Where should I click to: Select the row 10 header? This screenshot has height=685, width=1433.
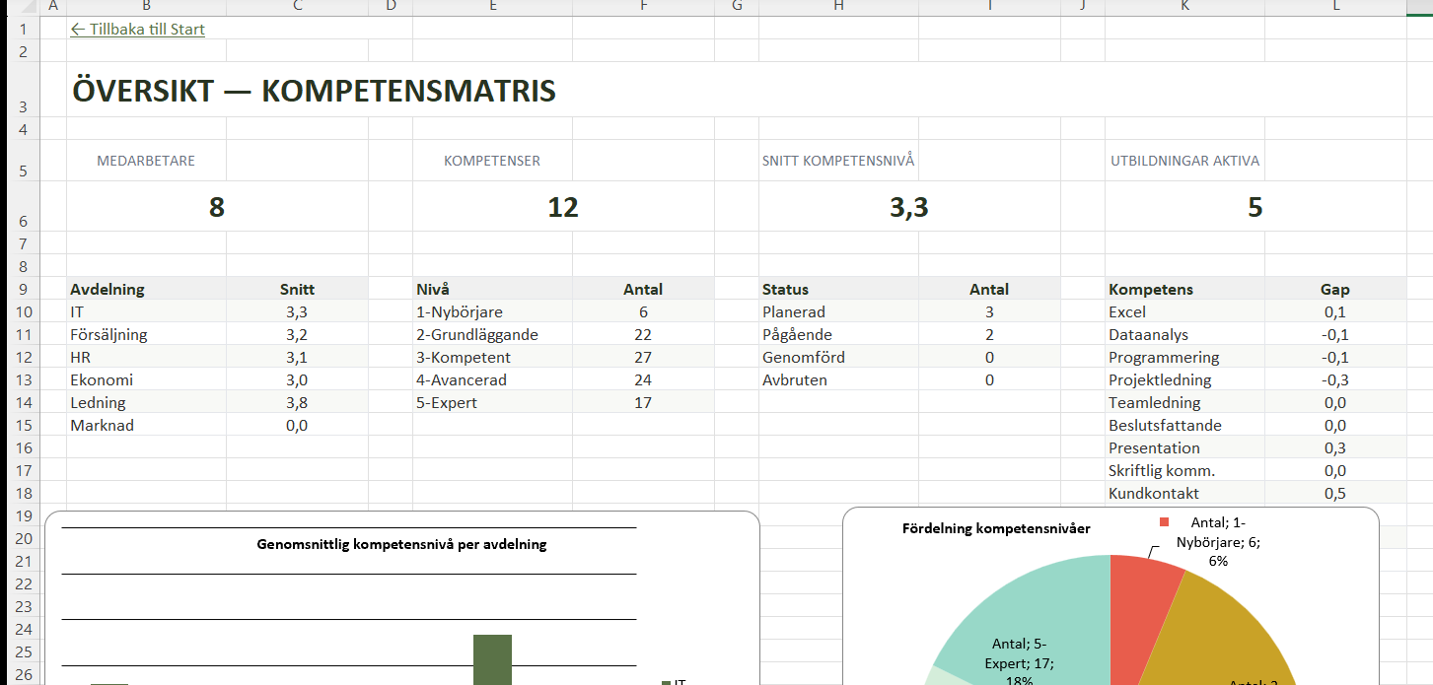(23, 312)
